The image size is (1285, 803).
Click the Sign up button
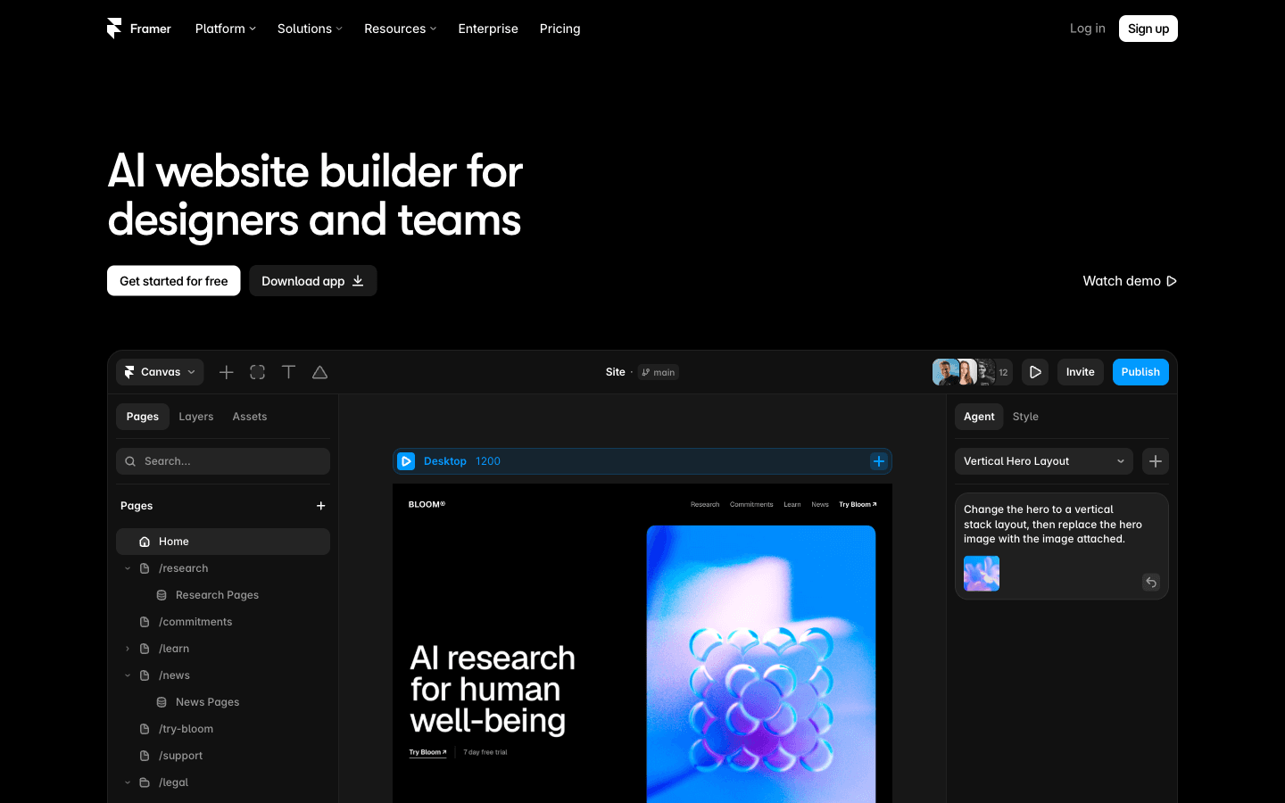tap(1148, 29)
